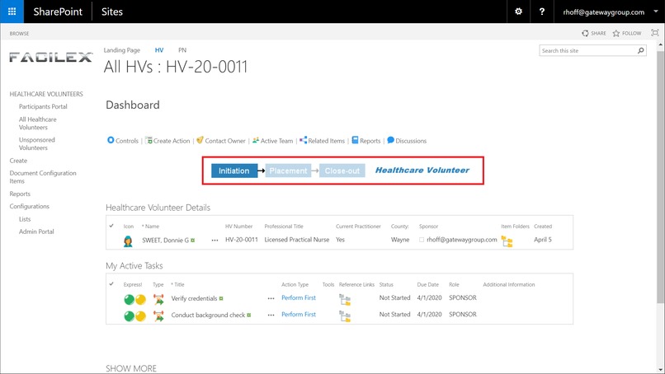
Task: Click the Active Team icon
Action: [x=255, y=140]
